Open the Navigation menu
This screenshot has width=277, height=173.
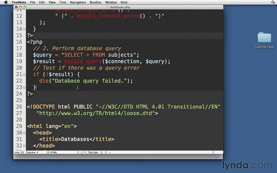[78, 2]
